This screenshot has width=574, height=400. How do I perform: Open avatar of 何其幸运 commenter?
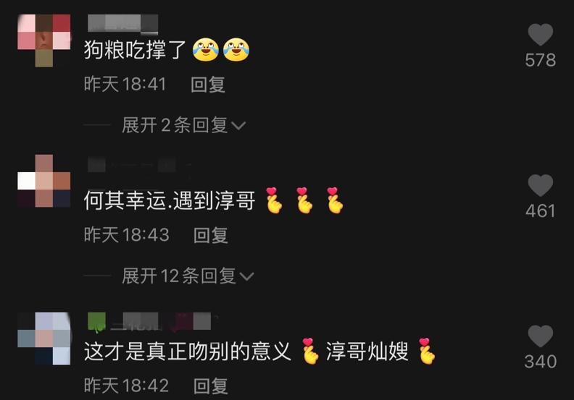[44, 181]
